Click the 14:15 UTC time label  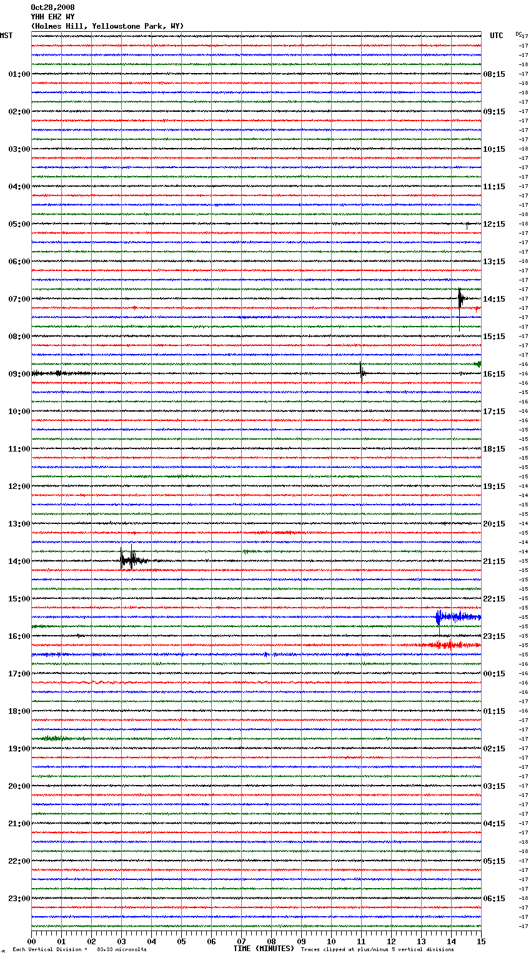[494, 299]
